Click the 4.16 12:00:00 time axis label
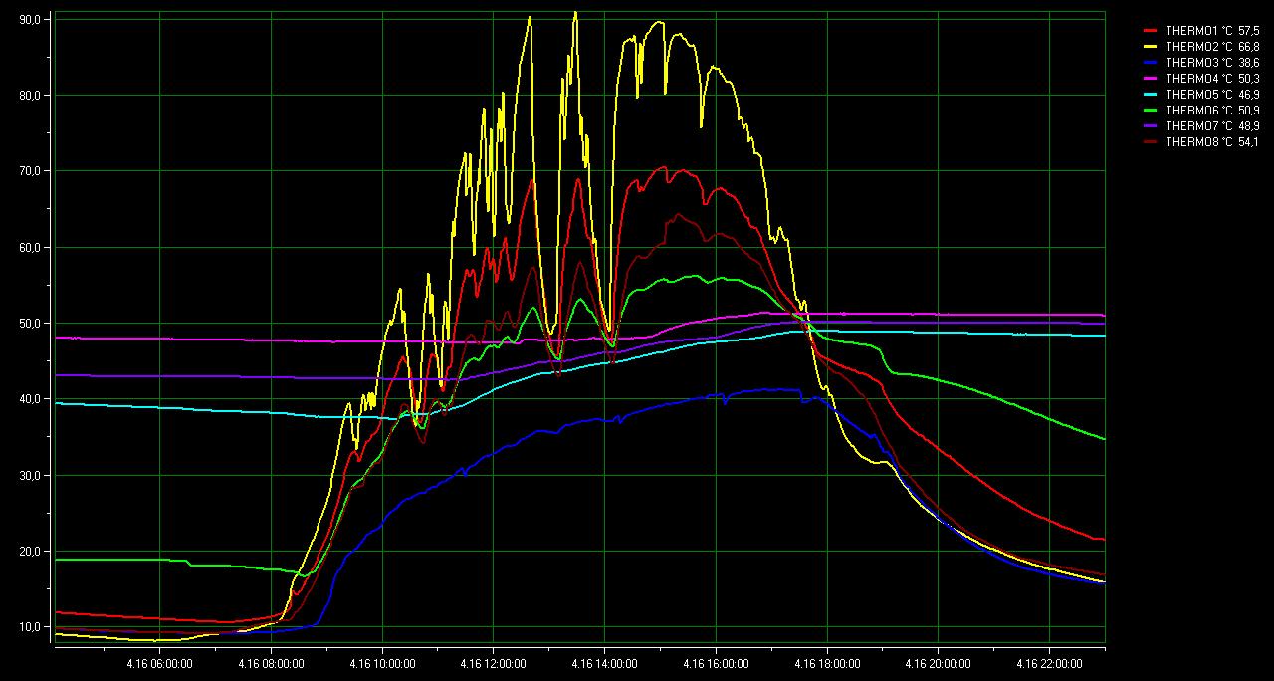Image resolution: width=1274 pixels, height=681 pixels. 493,662
